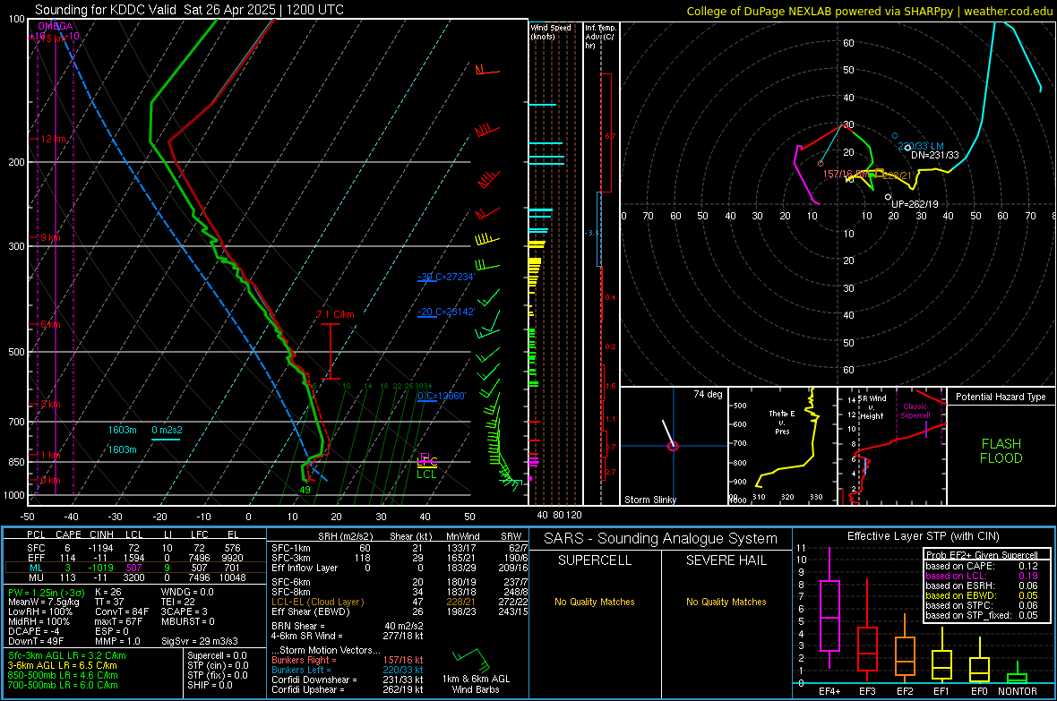Viewport: 1057px width, 701px height.
Task: Click the purple 'Classic Supercell' label
Action: coord(915,411)
